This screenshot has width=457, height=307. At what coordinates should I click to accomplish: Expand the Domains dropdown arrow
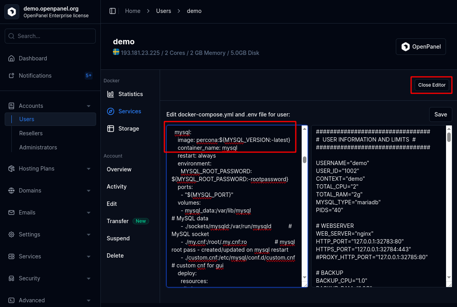[x=89, y=191]
